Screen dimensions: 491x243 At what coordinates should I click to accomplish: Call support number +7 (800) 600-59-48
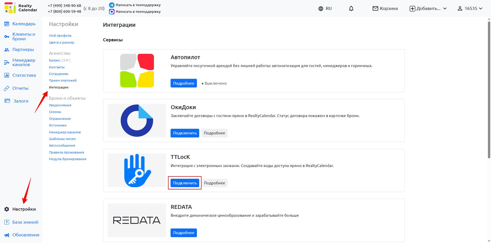tap(64, 11)
